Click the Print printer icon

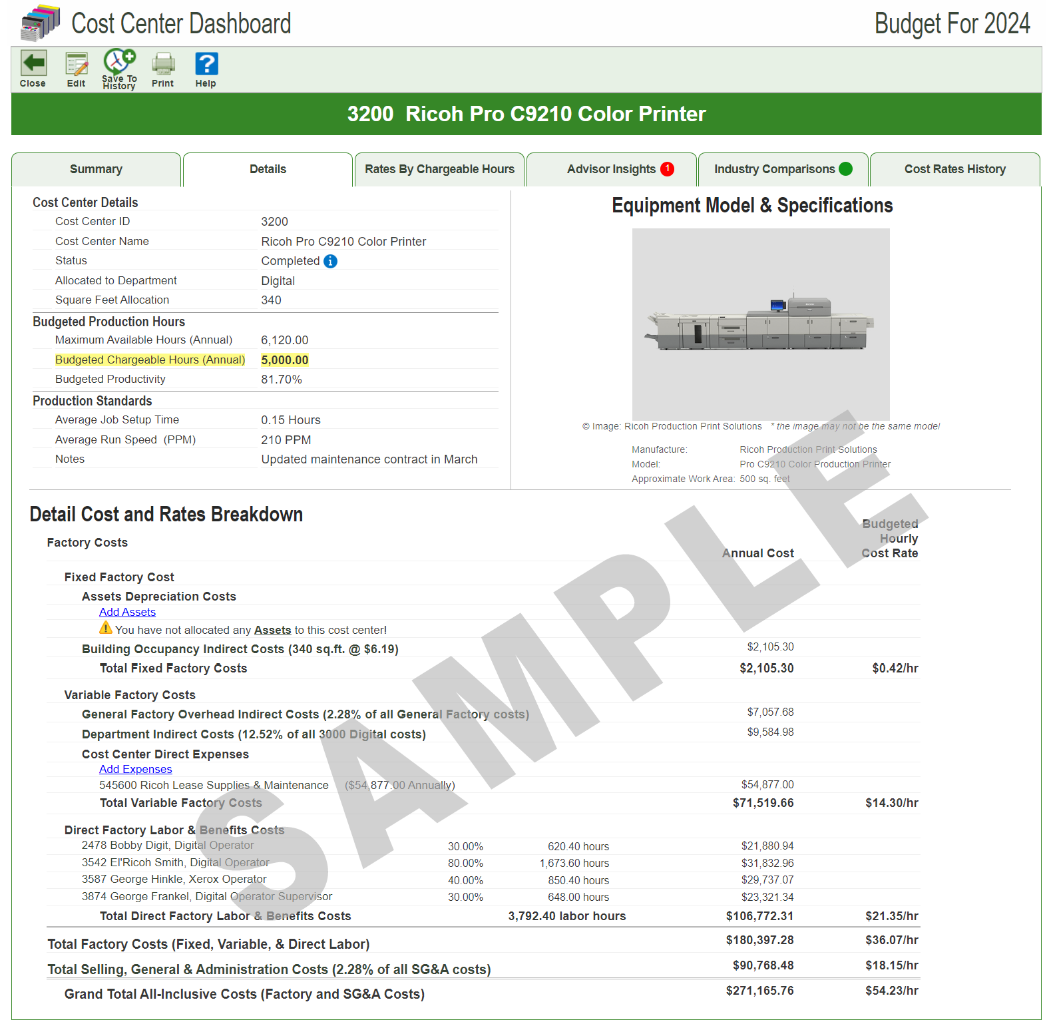tap(163, 64)
